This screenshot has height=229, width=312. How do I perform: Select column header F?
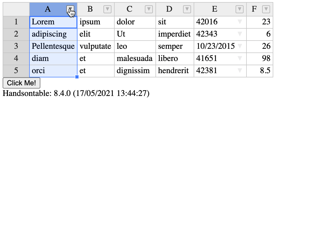click(x=254, y=9)
